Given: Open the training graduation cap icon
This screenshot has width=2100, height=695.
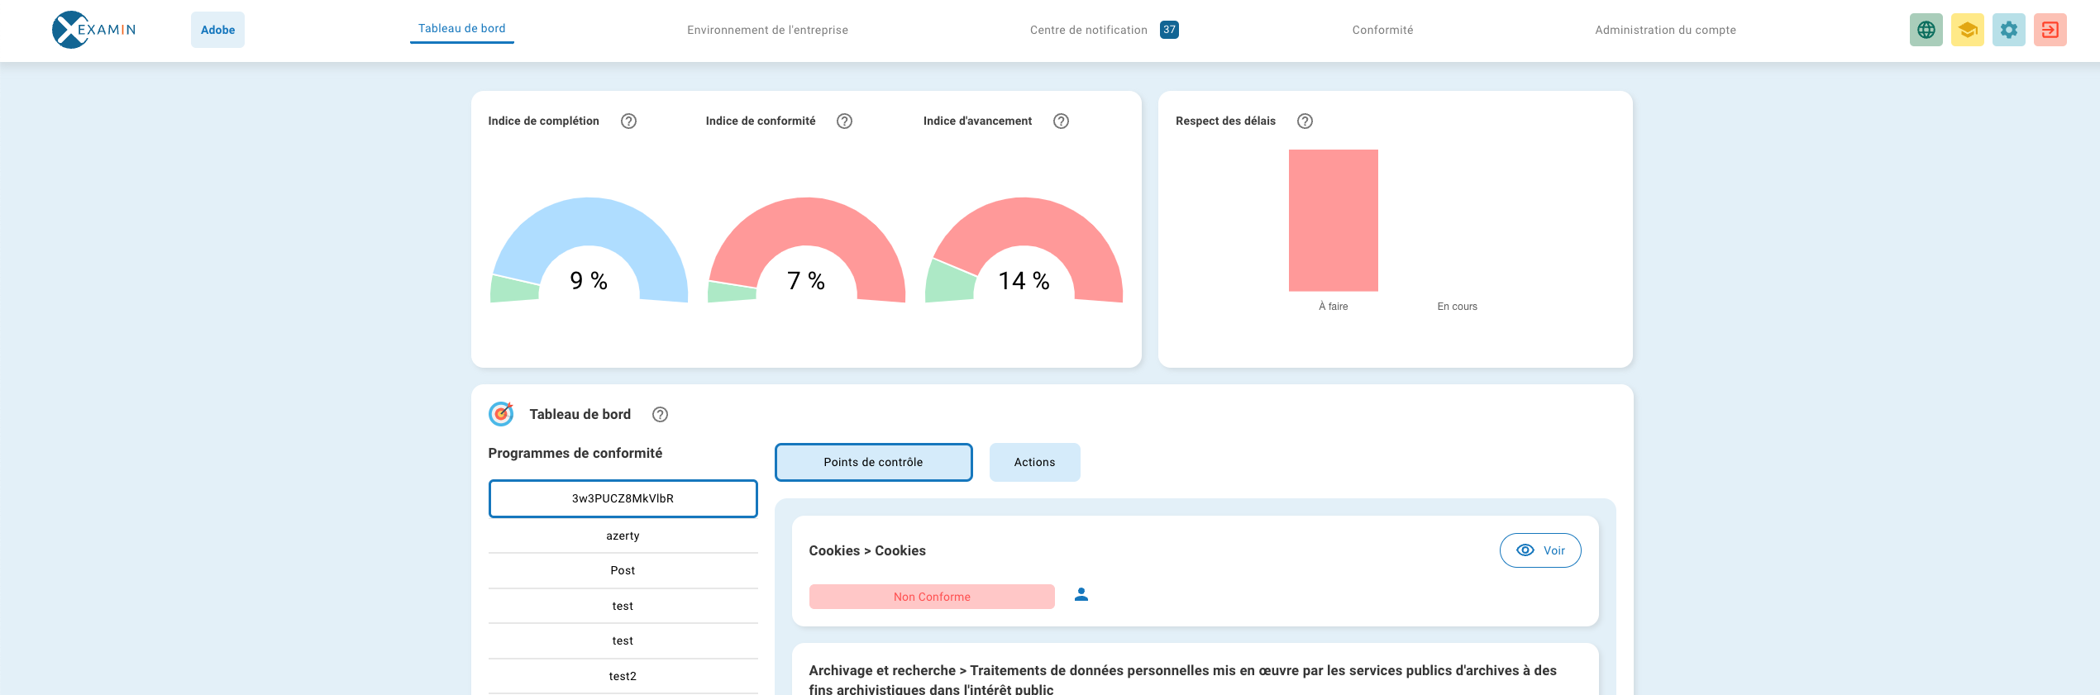Looking at the screenshot, I should tap(1967, 30).
